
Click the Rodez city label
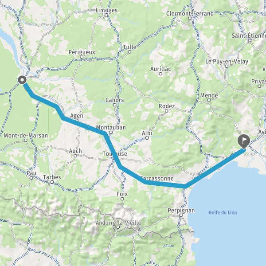167,106
